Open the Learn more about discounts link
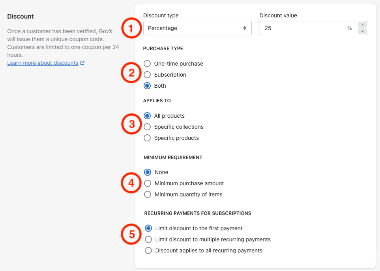This screenshot has width=380, height=271. (x=43, y=63)
